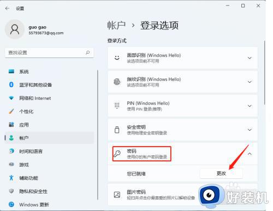The width and height of the screenshot is (273, 211).
Task: Maximize the 设置 window
Action: click(243, 6)
